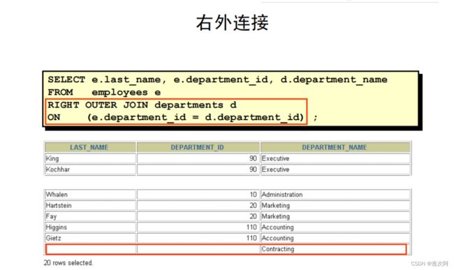Screen dimensions: 454x270
Task: Click the 'RIGHT OUTER JOIN departments d' line
Action: 142,105
